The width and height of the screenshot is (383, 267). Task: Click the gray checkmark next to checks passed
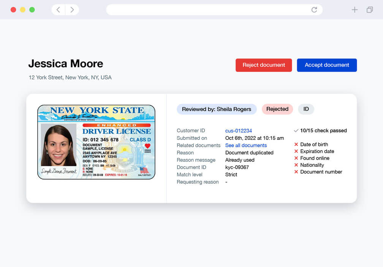(296, 130)
